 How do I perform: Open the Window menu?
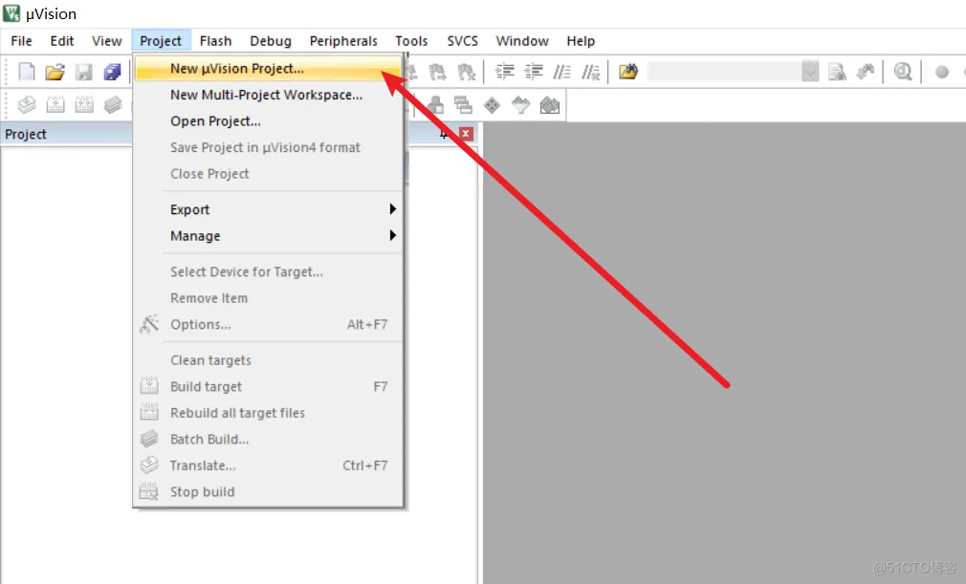(x=522, y=40)
